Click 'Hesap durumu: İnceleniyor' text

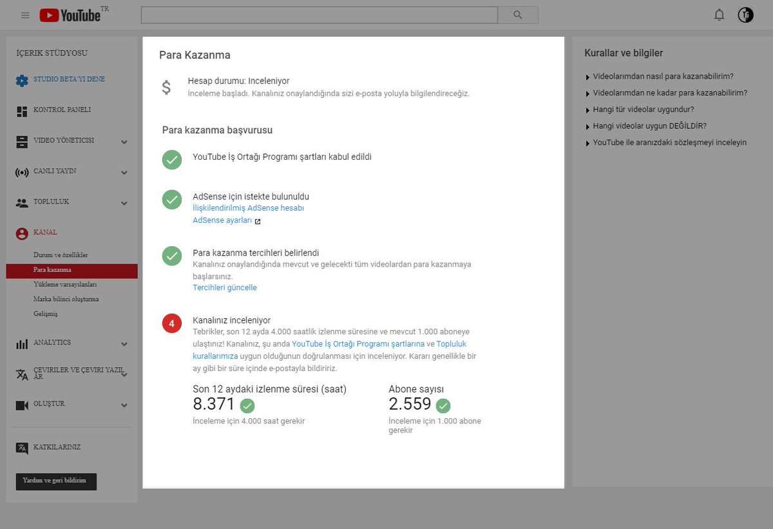[x=238, y=81]
